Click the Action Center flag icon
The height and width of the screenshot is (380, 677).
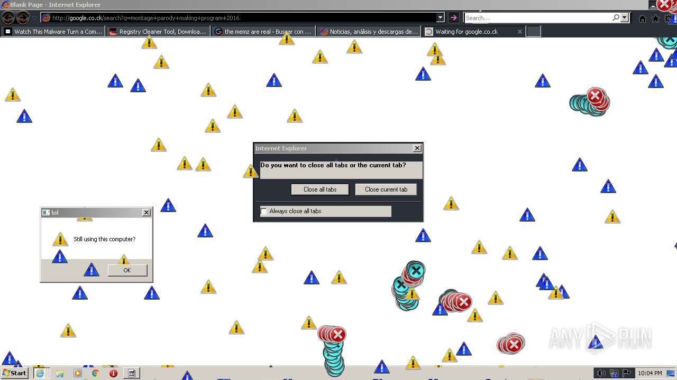point(627,373)
